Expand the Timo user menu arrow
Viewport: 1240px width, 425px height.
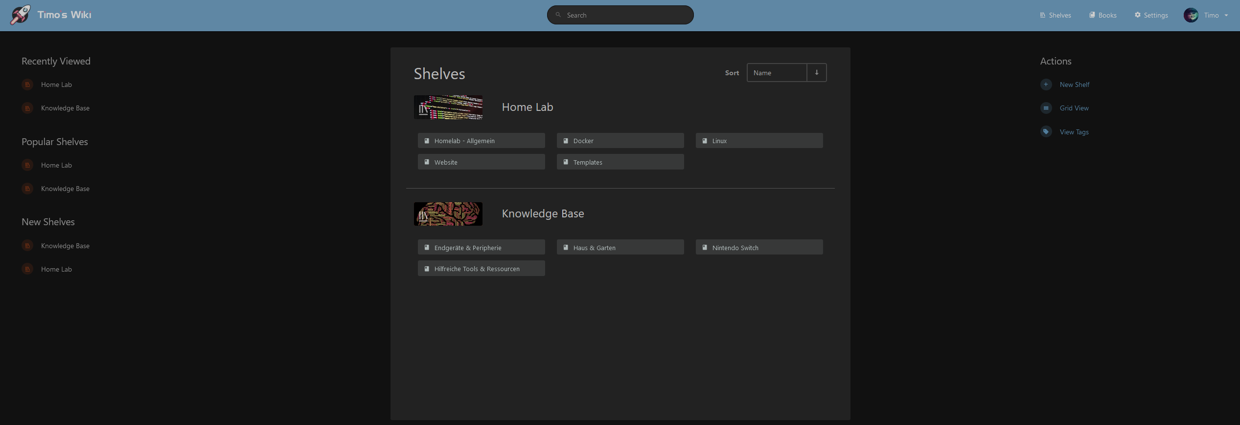pos(1226,16)
